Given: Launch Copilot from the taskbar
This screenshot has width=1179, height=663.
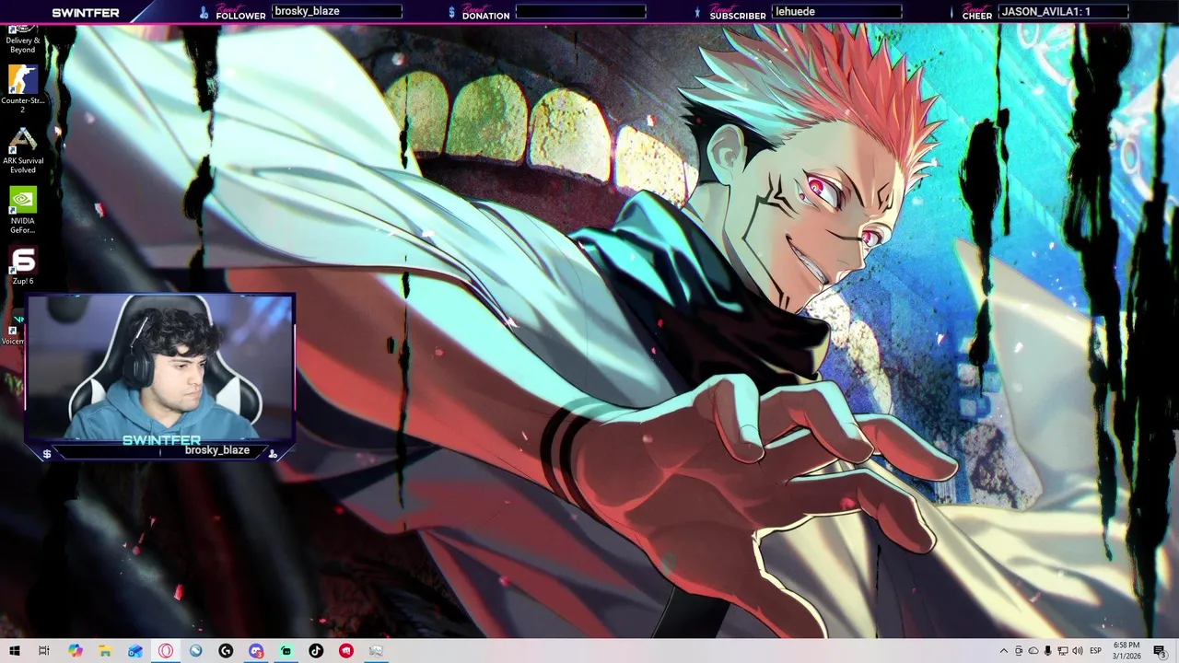Looking at the screenshot, I should click(75, 651).
